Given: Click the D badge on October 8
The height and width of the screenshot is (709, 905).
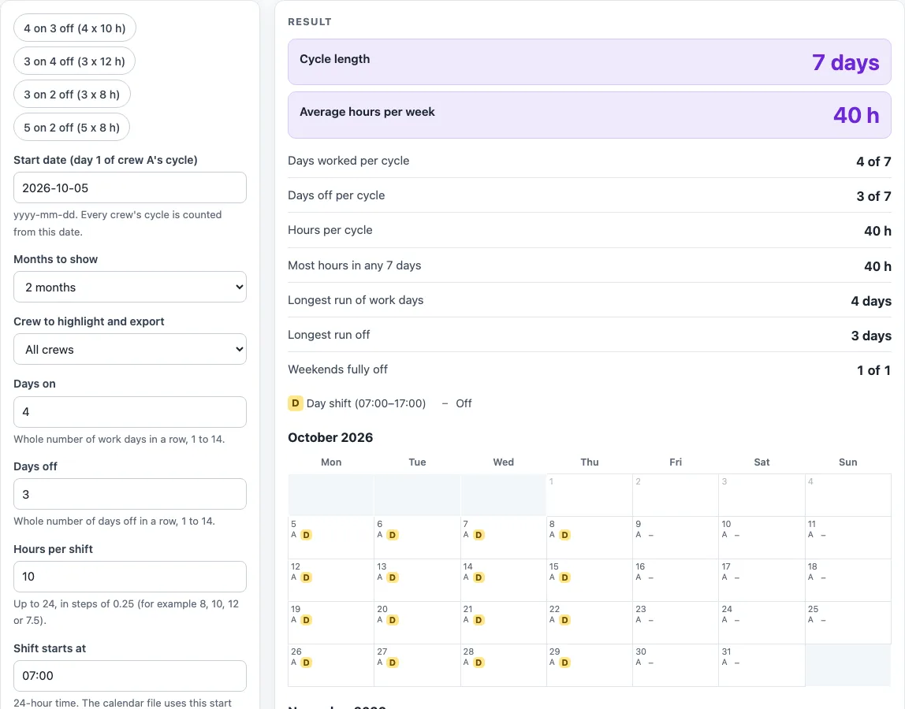Looking at the screenshot, I should coord(564,535).
